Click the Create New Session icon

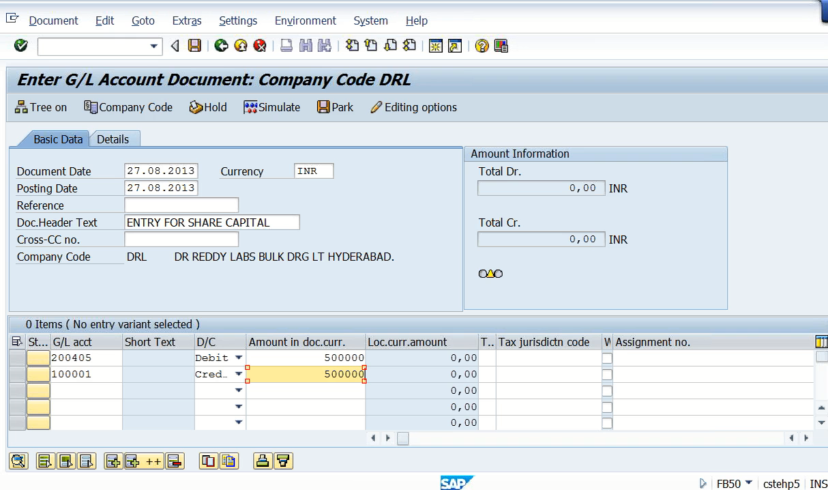coord(435,46)
